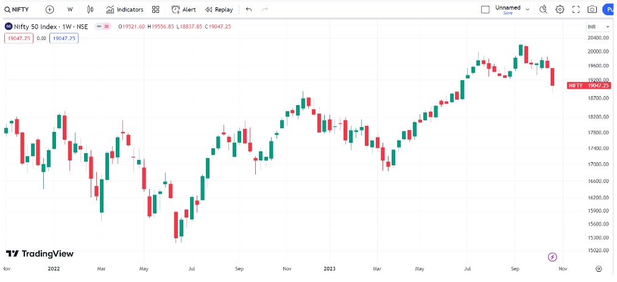This screenshot has width=617, height=282.
Task: Click the red 19047.25 sell price box
Action: [19, 38]
